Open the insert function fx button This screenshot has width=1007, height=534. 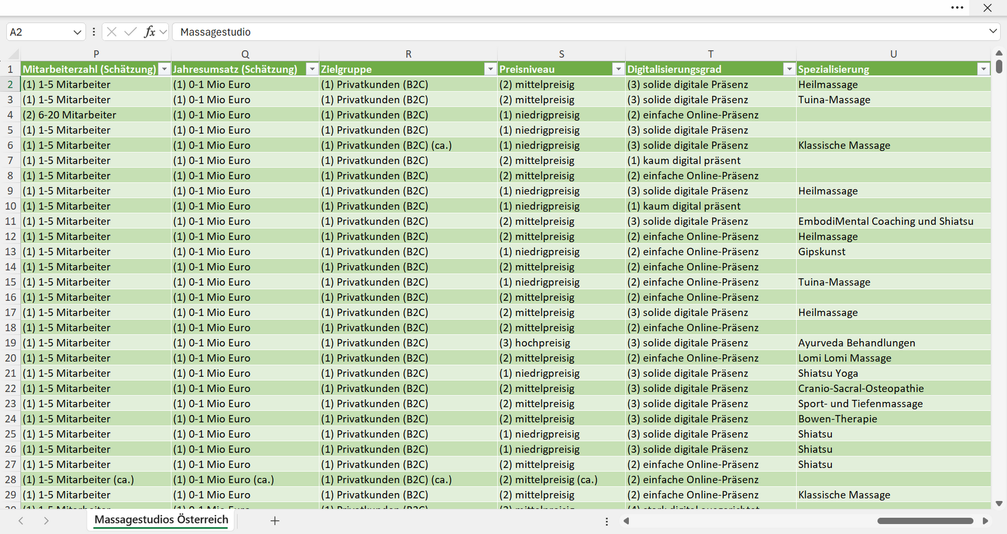pyautogui.click(x=149, y=32)
